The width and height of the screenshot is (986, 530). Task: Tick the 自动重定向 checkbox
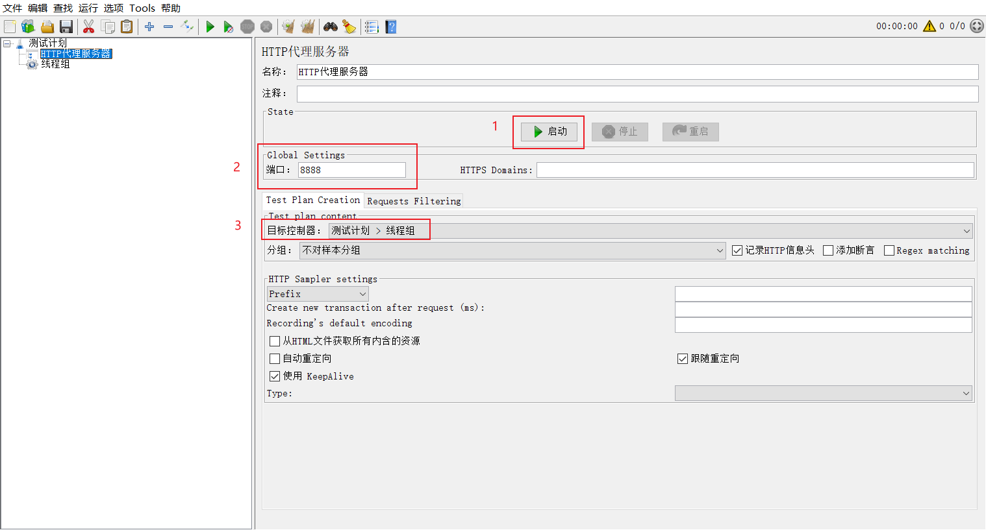click(x=275, y=359)
